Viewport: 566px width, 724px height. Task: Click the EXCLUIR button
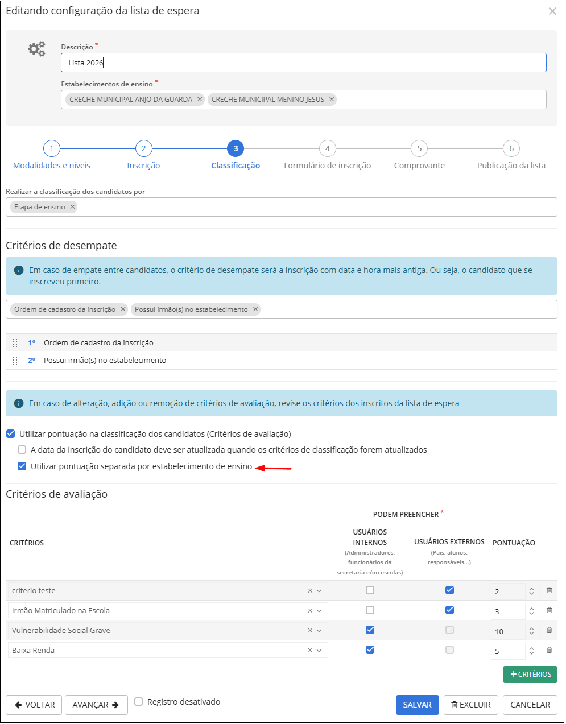coord(471,705)
